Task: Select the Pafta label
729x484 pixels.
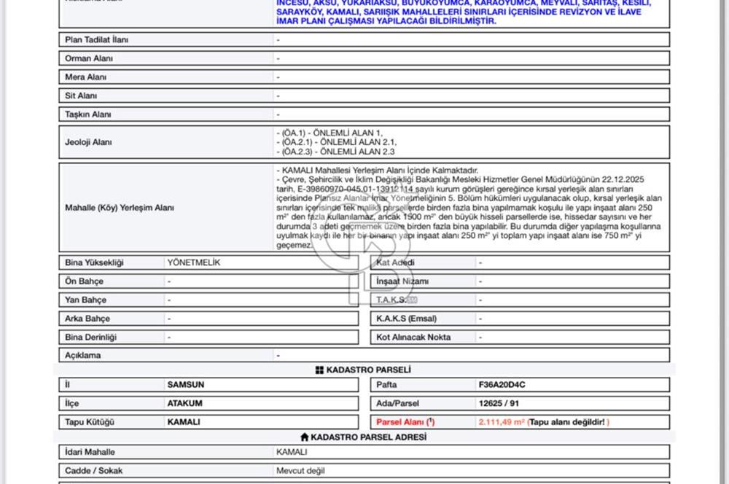Action: click(386, 385)
